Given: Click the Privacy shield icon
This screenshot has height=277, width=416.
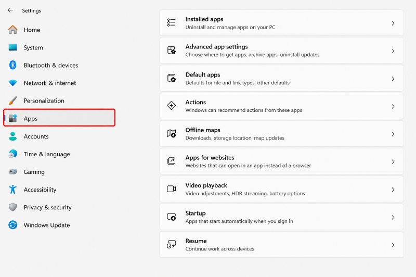Looking at the screenshot, I should coord(12,207).
